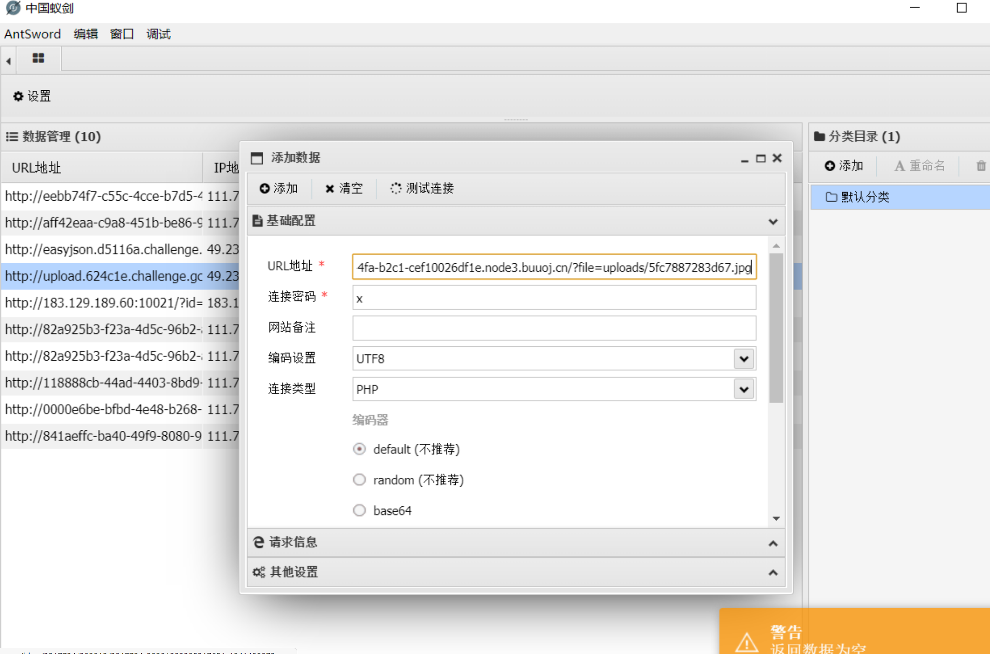Click 添加 to save the new shell entry
This screenshot has width=990, height=654.
click(x=280, y=188)
